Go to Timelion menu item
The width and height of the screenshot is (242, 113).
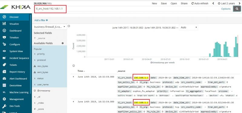pos(14,38)
